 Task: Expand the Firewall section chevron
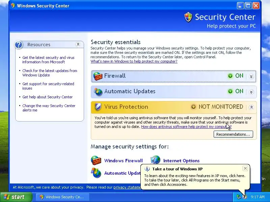point(251,76)
